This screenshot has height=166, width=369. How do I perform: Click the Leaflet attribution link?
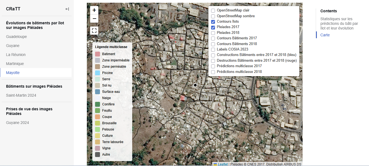click(x=223, y=164)
